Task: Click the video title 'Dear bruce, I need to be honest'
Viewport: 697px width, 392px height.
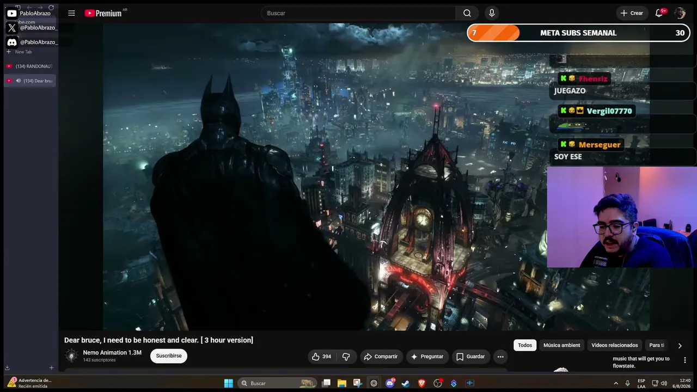Action: pyautogui.click(x=158, y=340)
